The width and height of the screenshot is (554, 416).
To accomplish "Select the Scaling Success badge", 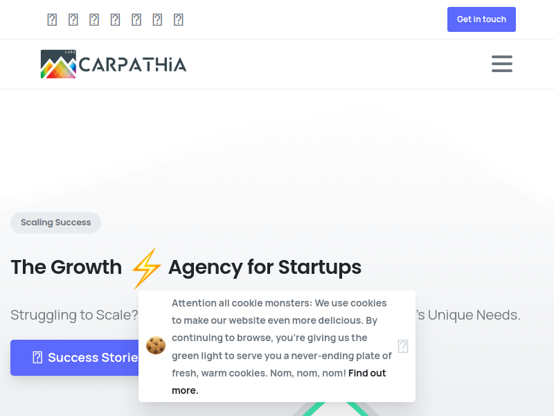I will (56, 223).
